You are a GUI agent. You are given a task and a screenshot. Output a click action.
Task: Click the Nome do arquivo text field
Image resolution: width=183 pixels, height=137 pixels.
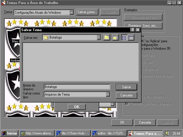pos(77,87)
